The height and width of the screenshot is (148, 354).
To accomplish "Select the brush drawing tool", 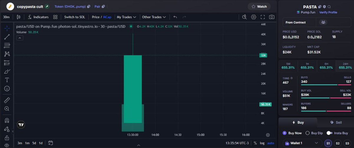I will 7,71.
